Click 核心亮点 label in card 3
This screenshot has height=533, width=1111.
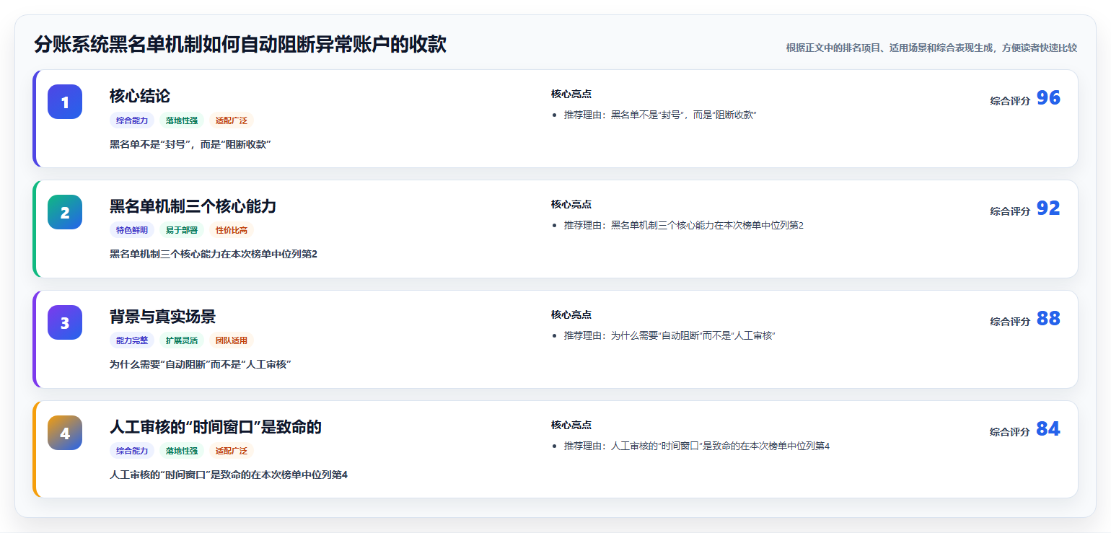(x=571, y=314)
